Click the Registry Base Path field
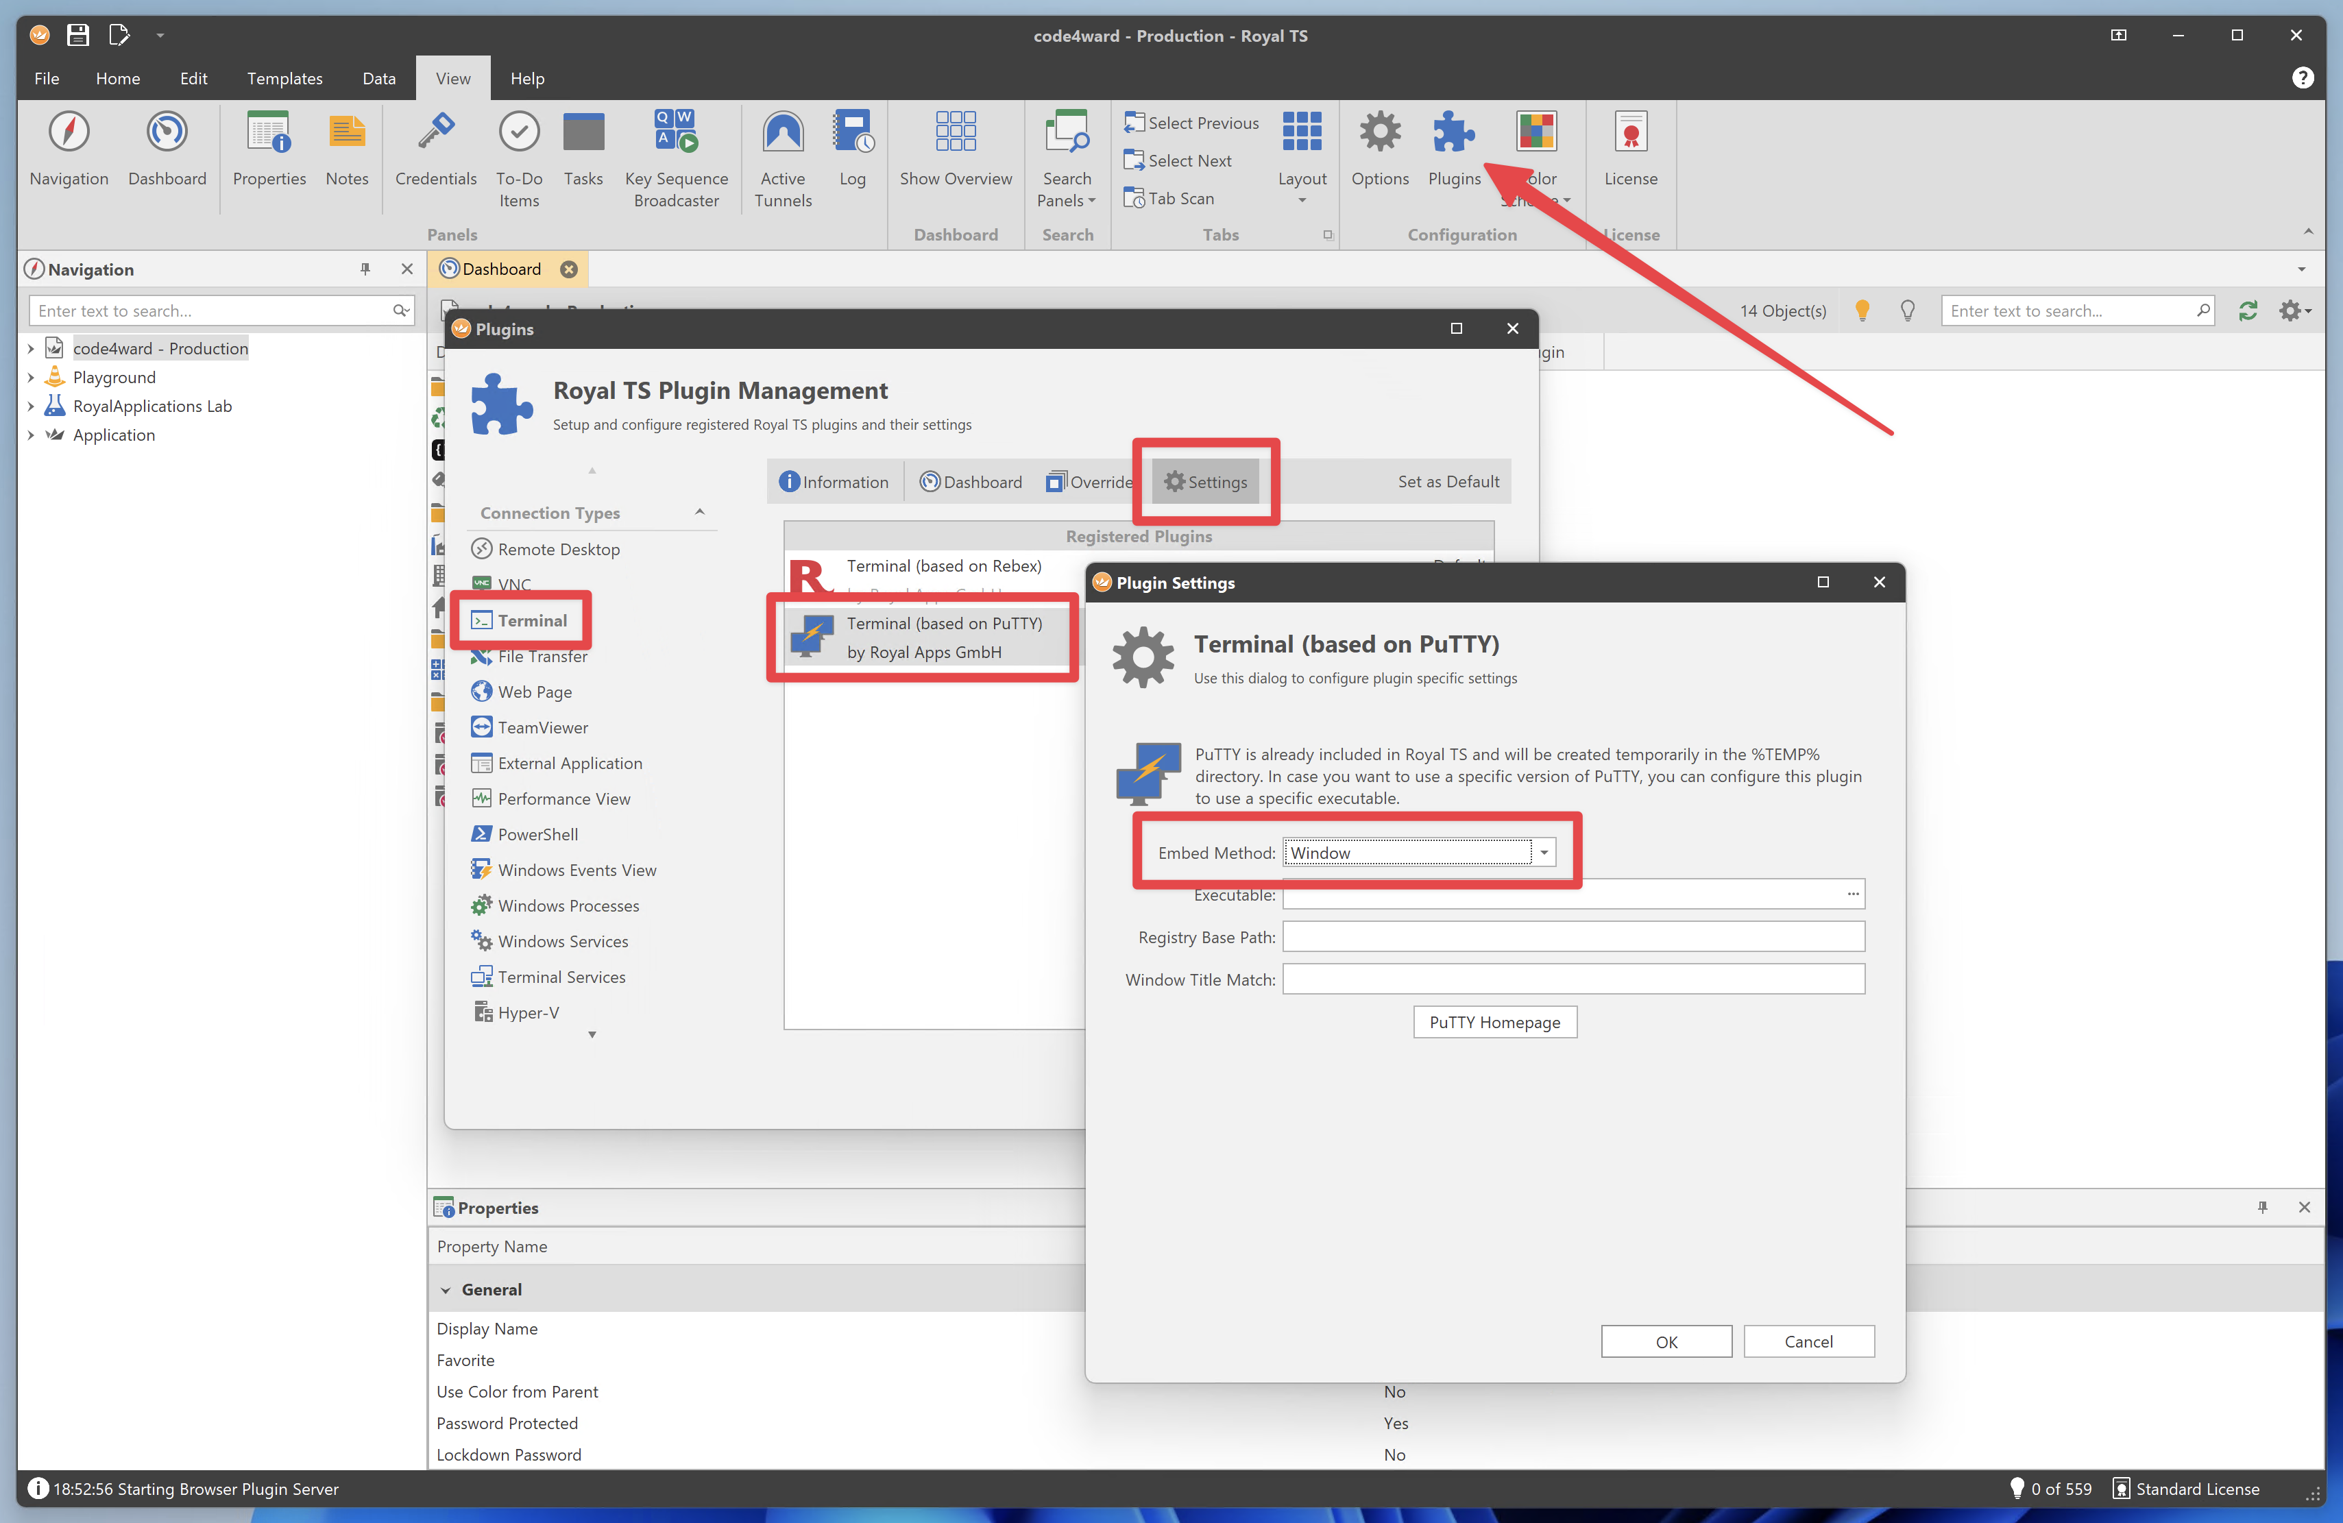 point(1573,937)
